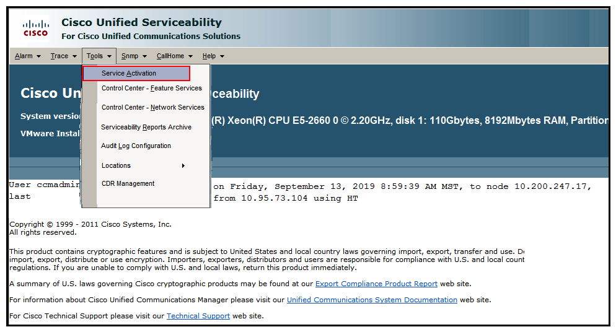Choose Control Center - Feature Services
616x332 pixels.
click(152, 89)
